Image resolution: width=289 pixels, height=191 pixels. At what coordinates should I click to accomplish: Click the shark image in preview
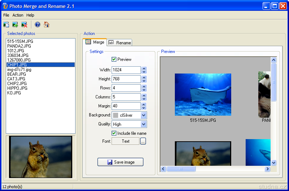(x=258, y=152)
